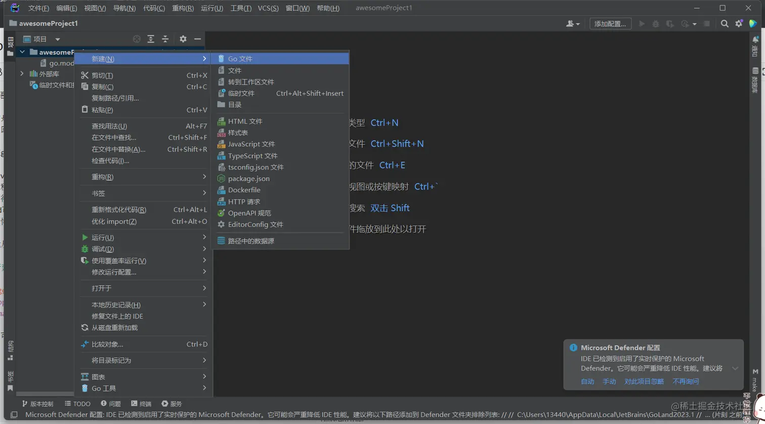This screenshot has height=424, width=765.
Task: Click the Run triangle icon in toolbar
Action: click(642, 24)
